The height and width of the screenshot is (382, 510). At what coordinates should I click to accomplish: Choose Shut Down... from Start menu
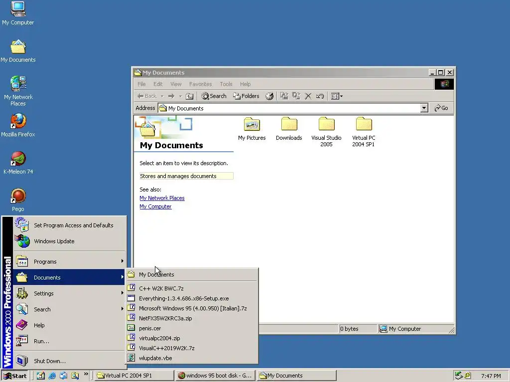69,361
